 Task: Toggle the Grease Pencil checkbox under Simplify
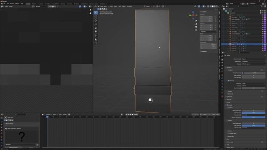[229, 133]
